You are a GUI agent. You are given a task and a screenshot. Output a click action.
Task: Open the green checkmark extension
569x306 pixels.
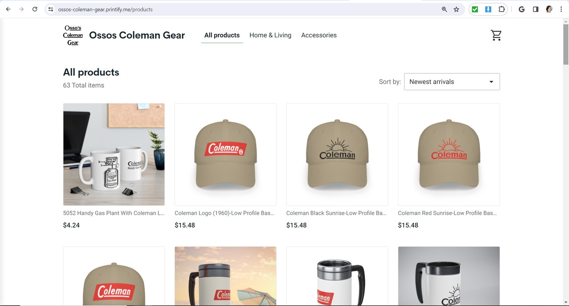(475, 9)
